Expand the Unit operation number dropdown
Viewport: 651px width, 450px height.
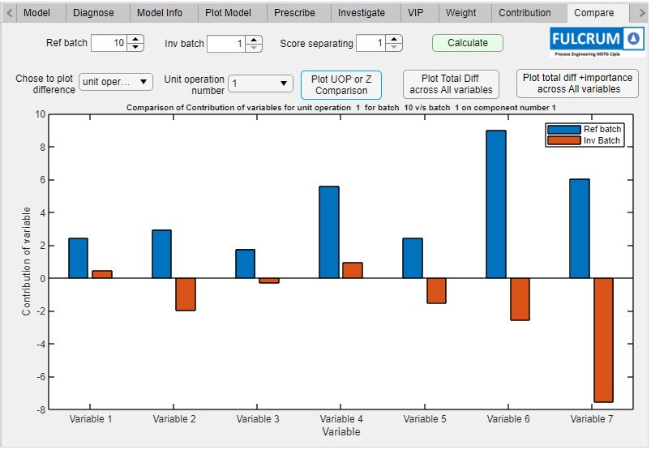tap(260, 83)
